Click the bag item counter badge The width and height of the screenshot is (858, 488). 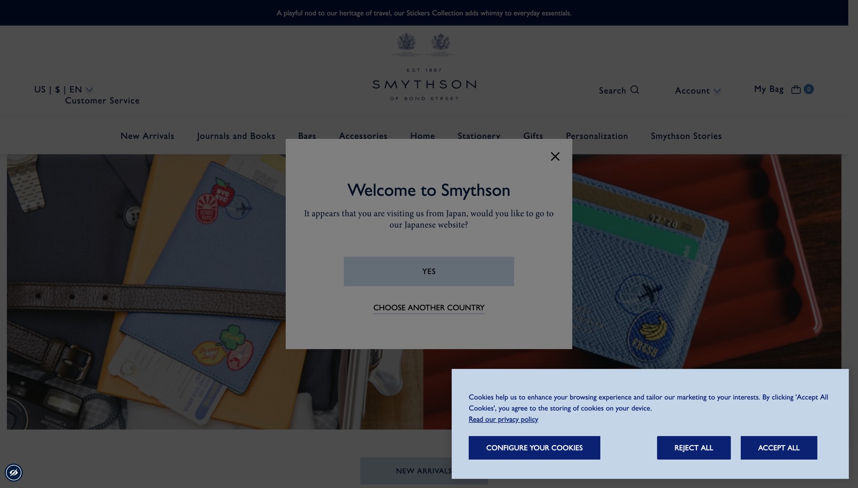[809, 89]
